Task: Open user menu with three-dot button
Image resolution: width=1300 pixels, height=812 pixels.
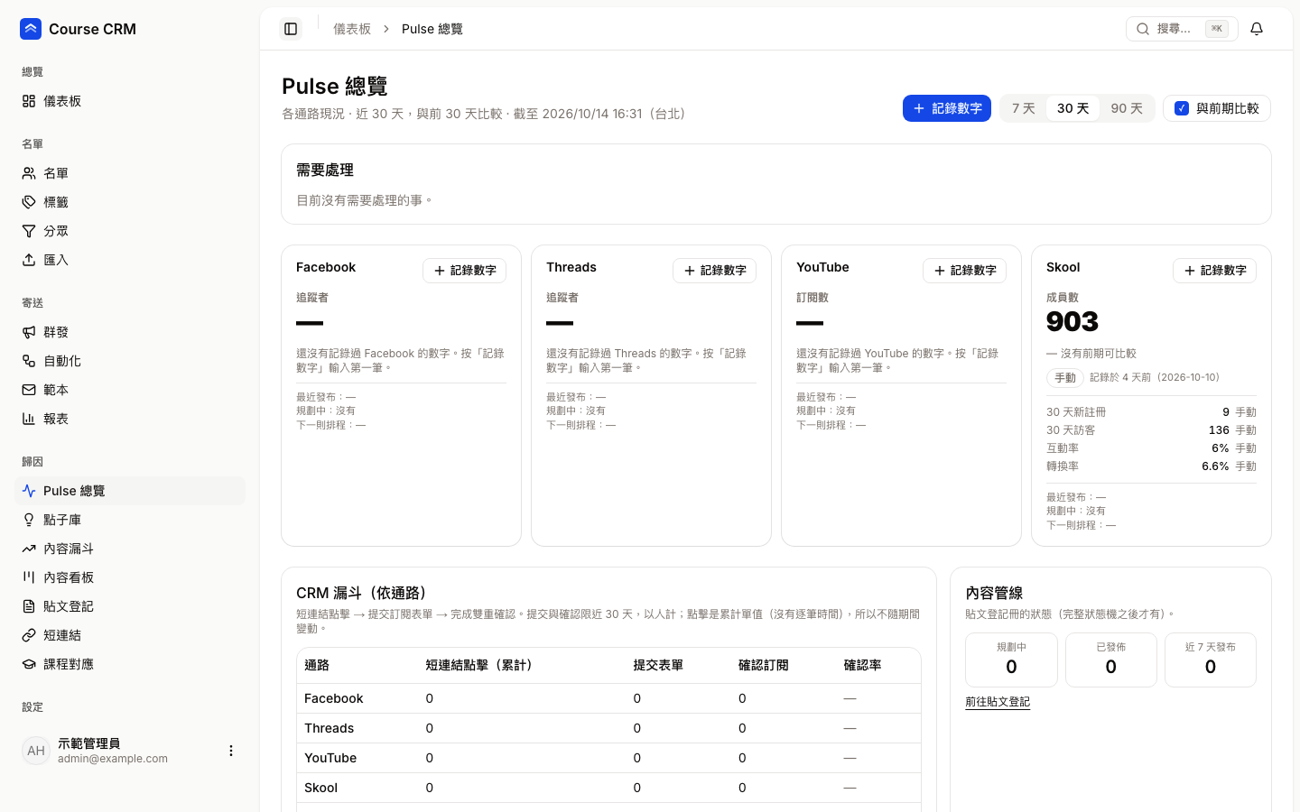Action: tap(231, 751)
